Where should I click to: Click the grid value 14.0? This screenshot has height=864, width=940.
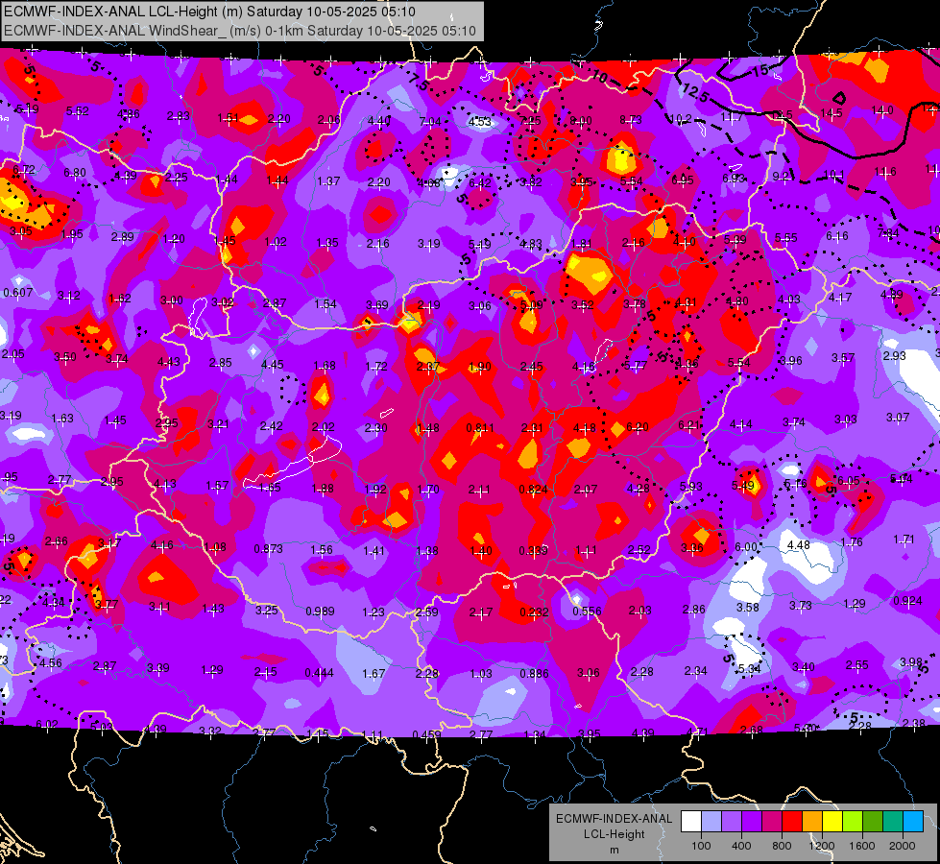[881, 110]
